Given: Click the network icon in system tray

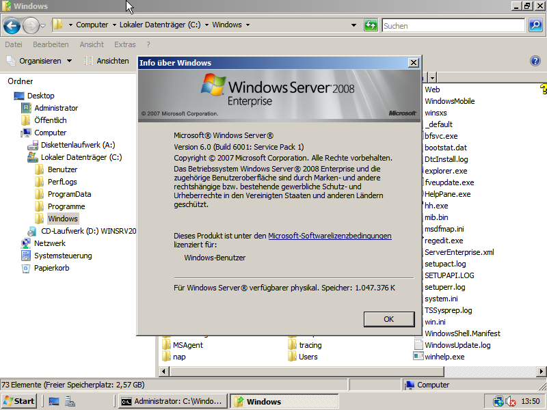Looking at the screenshot, I should (498, 402).
